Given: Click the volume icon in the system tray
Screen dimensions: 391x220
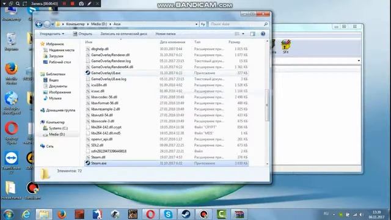Looking at the screenshot, I should click(x=361, y=215).
